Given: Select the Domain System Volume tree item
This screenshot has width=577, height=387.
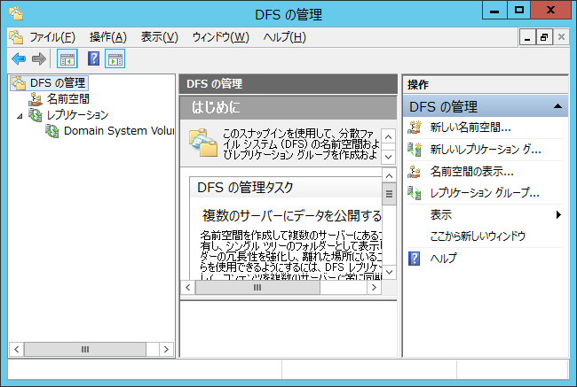Looking at the screenshot, I should pos(118,131).
